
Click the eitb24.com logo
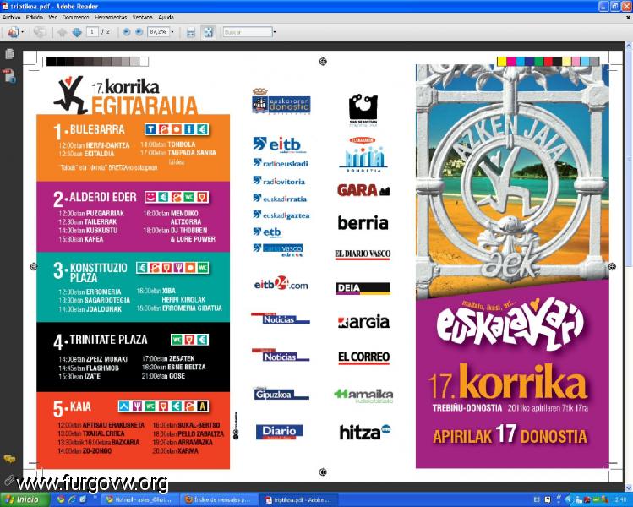(x=281, y=284)
